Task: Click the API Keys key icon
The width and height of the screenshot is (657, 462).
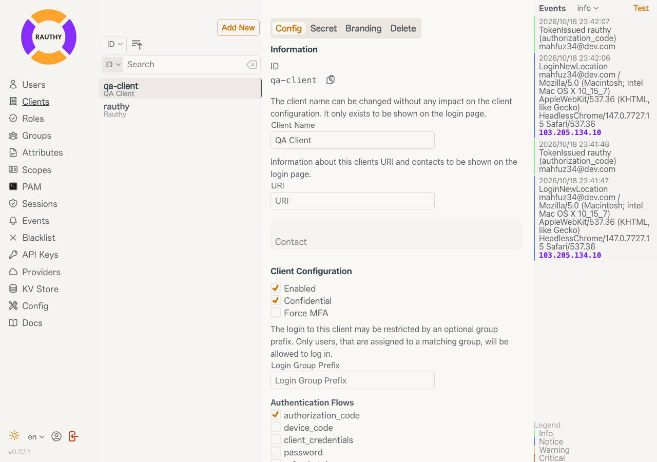Action: tap(13, 255)
